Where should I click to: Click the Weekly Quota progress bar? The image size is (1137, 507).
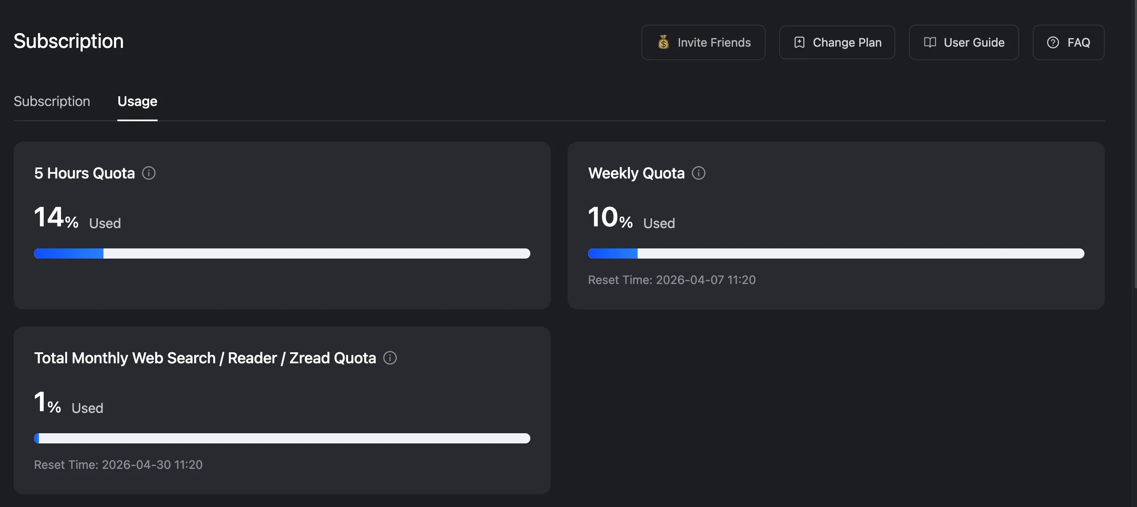point(836,253)
